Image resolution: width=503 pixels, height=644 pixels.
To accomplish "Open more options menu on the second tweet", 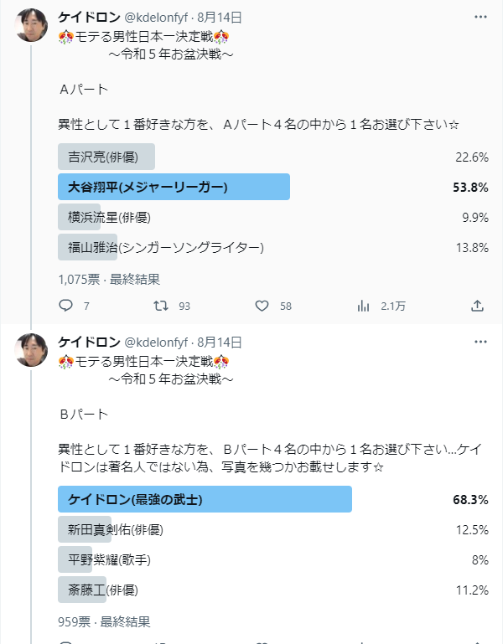I will [x=480, y=342].
